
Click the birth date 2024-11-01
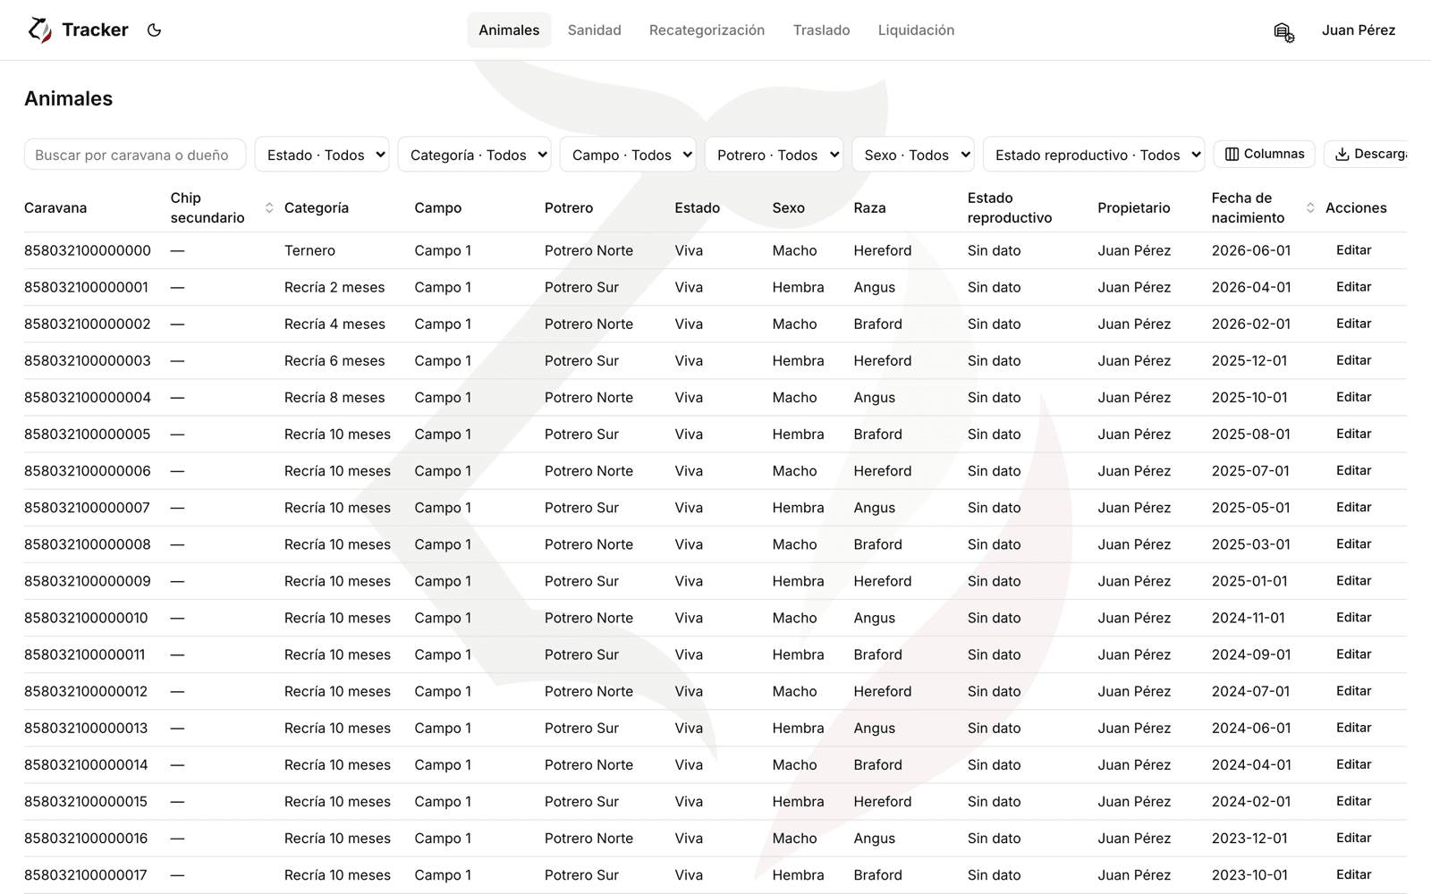(x=1249, y=618)
